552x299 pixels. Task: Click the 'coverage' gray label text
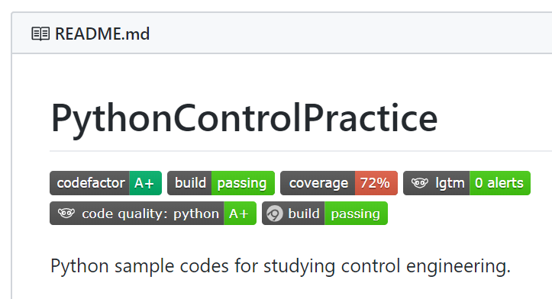coord(318,183)
